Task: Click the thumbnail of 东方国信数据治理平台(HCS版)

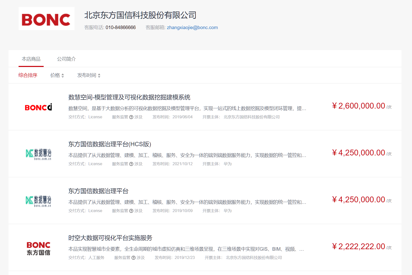Action: 38,154
